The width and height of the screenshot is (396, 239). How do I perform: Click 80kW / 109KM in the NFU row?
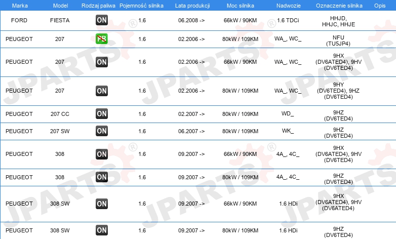240,39
